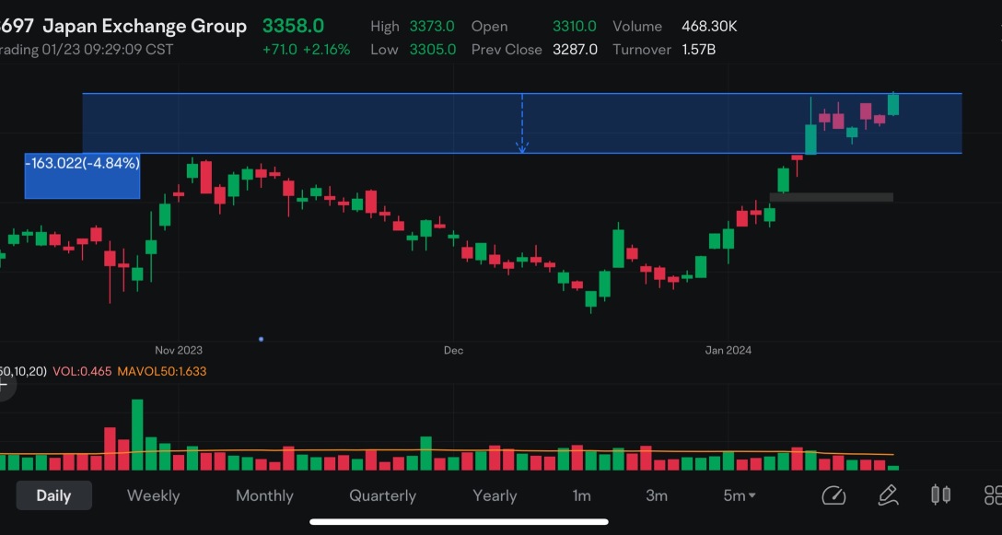Open the candlestick chart type icon
This screenshot has height=535, width=1002.
[940, 495]
